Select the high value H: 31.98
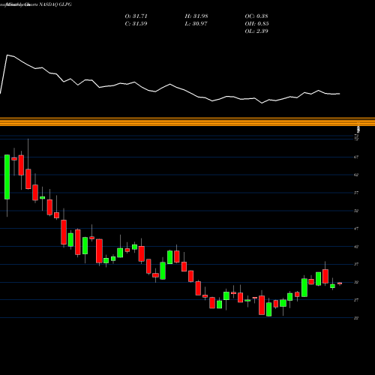The height and width of the screenshot is (375, 375). coord(196,16)
